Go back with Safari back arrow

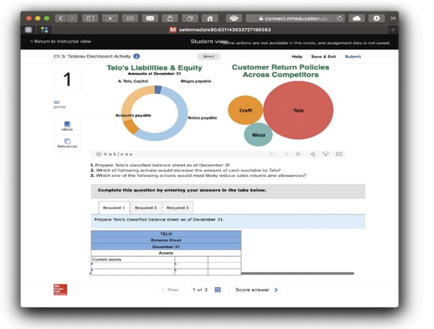coord(61,18)
